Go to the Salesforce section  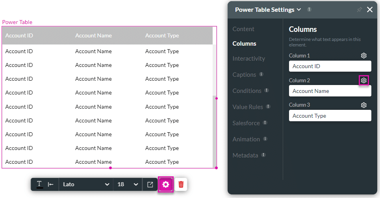(x=246, y=123)
